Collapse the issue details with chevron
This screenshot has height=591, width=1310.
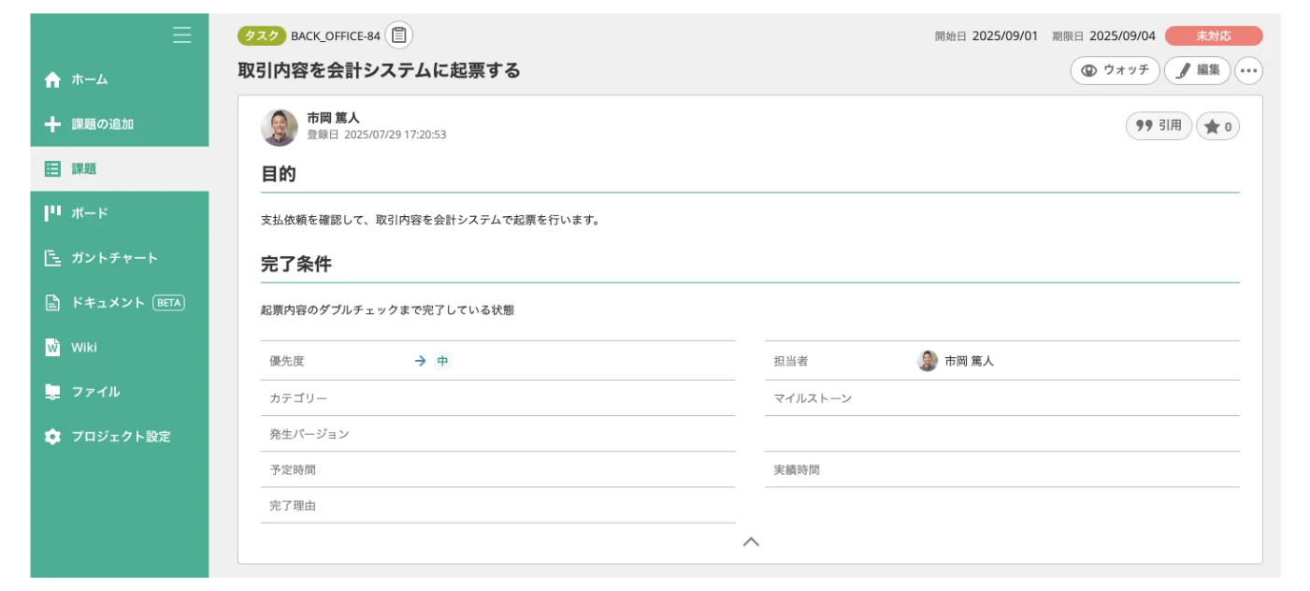tap(750, 541)
